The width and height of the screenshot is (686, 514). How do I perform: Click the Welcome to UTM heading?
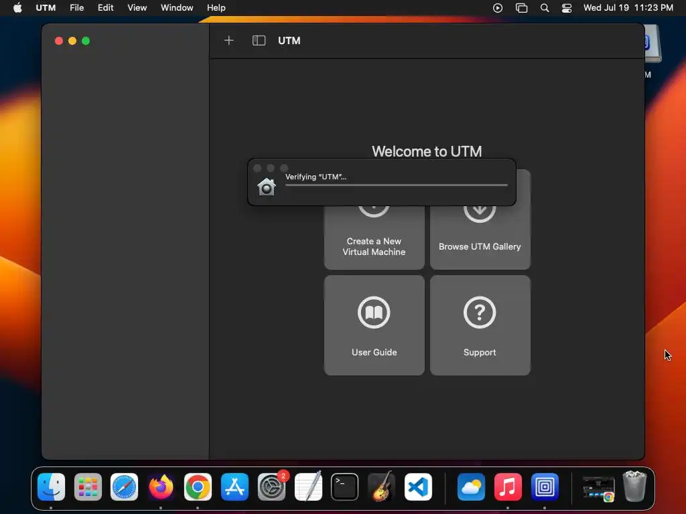pos(427,151)
